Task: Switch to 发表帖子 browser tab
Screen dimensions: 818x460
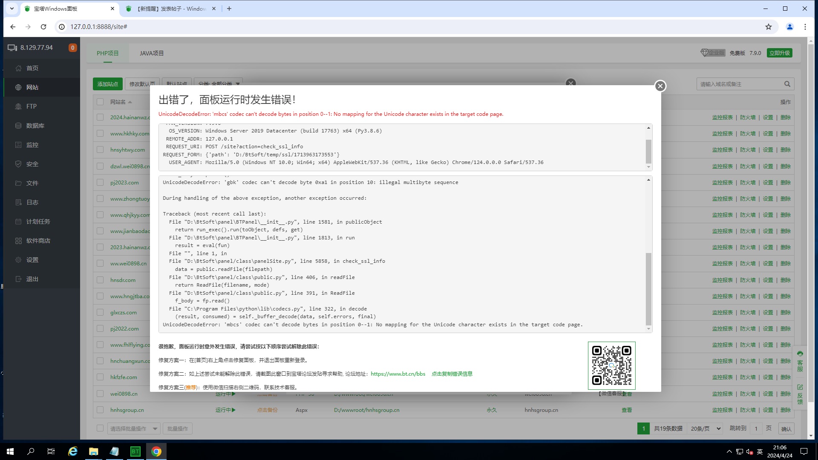Action: tap(170, 9)
